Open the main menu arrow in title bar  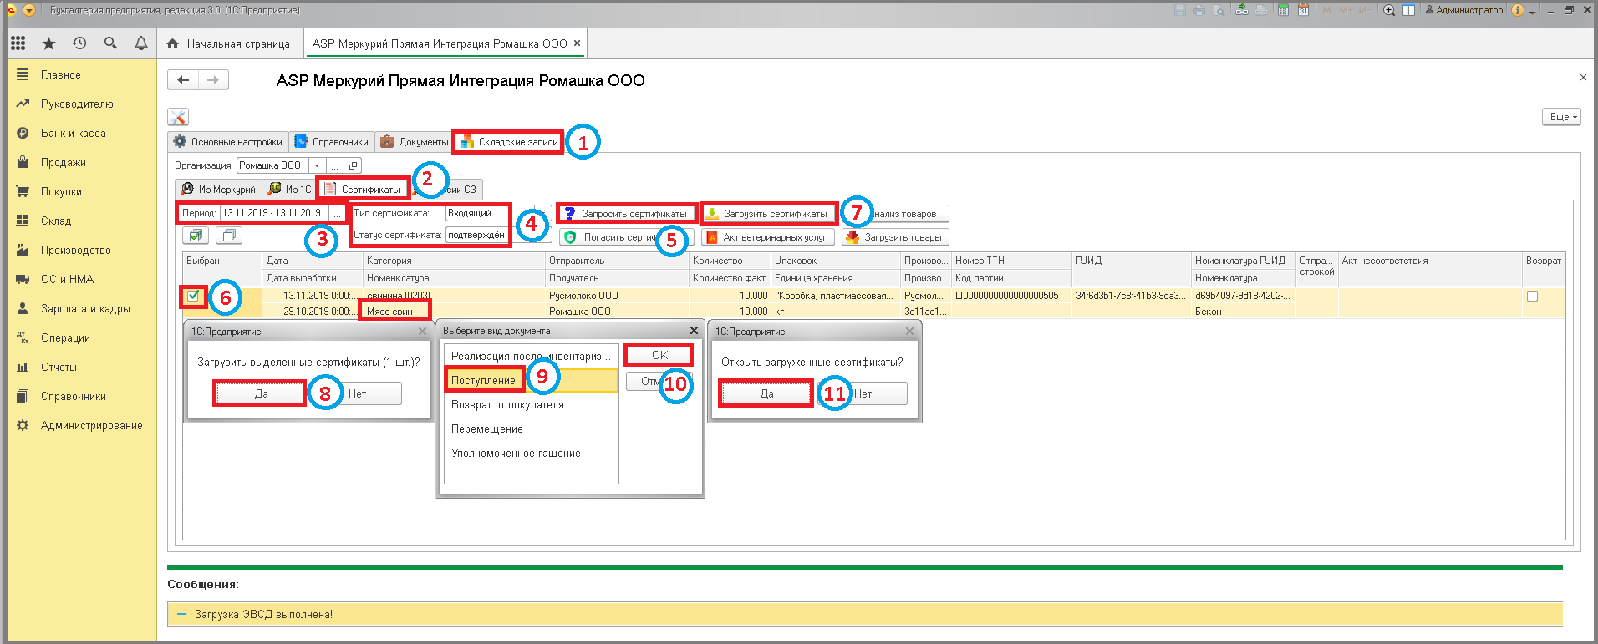point(29,10)
